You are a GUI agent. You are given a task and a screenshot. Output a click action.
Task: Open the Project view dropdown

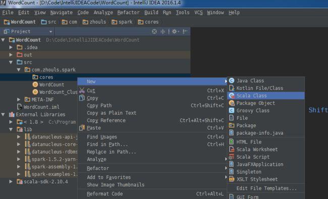click(50, 32)
